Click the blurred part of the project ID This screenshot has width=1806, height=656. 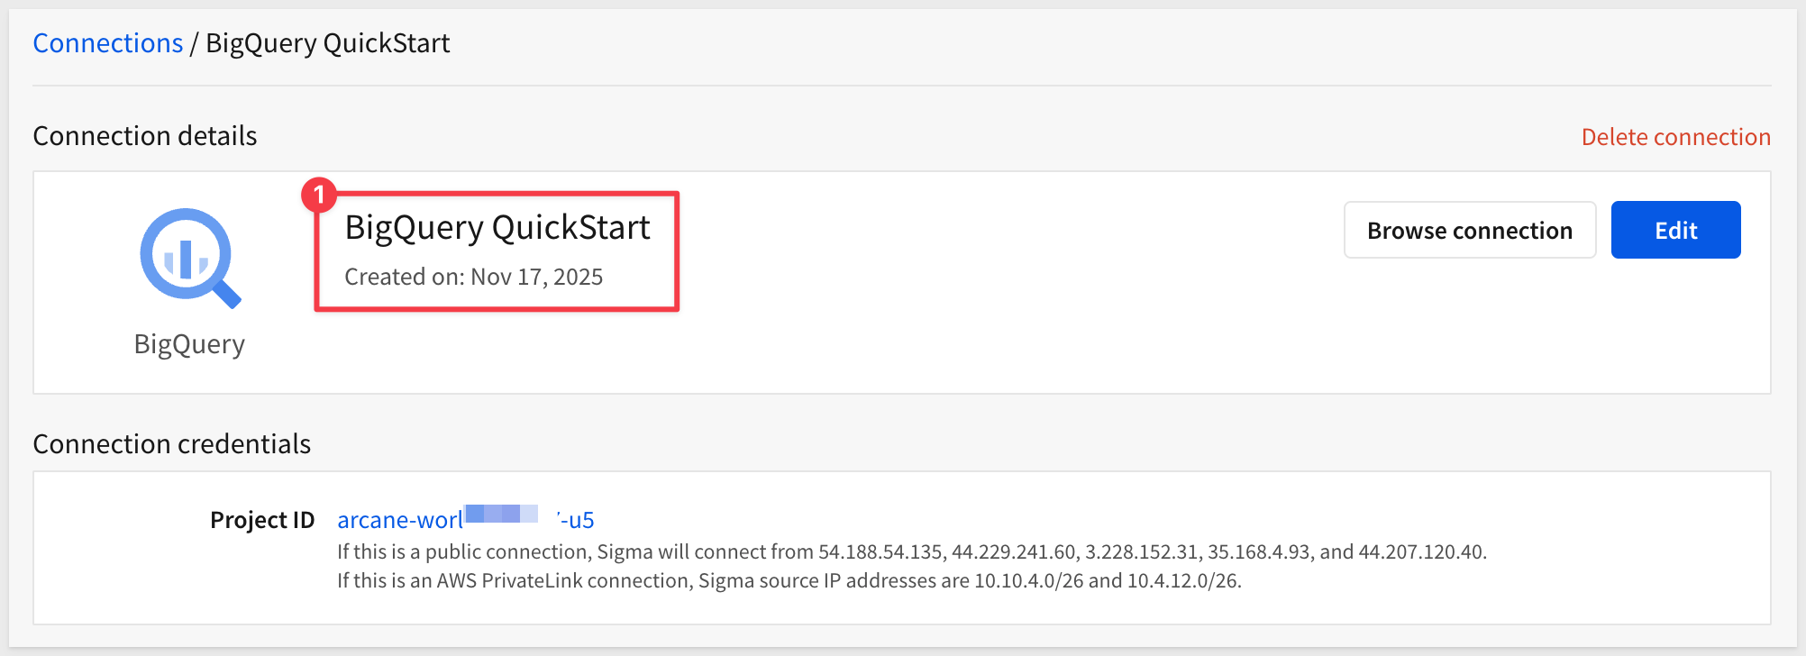point(502,515)
